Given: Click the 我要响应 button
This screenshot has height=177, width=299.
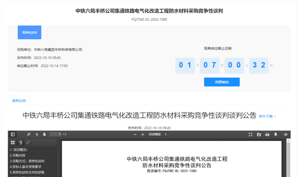Looking at the screenshot, I should click(x=222, y=82).
